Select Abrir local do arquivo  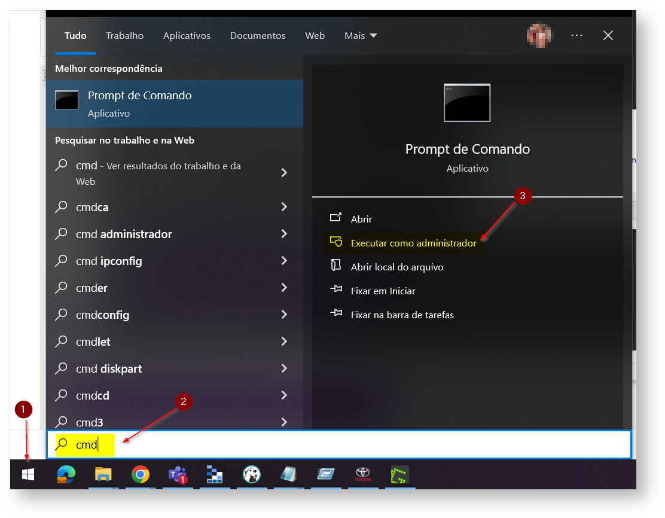(x=397, y=267)
